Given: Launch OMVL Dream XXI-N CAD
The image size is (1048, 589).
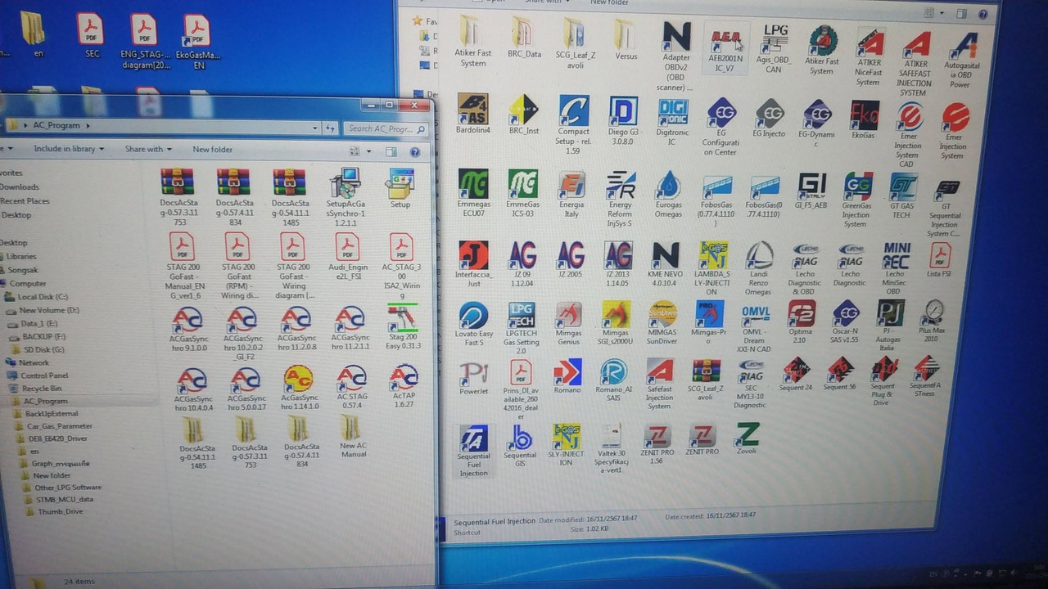Looking at the screenshot, I should click(x=756, y=314).
